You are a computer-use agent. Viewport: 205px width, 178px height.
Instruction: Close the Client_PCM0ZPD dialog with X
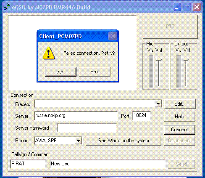[113, 36]
